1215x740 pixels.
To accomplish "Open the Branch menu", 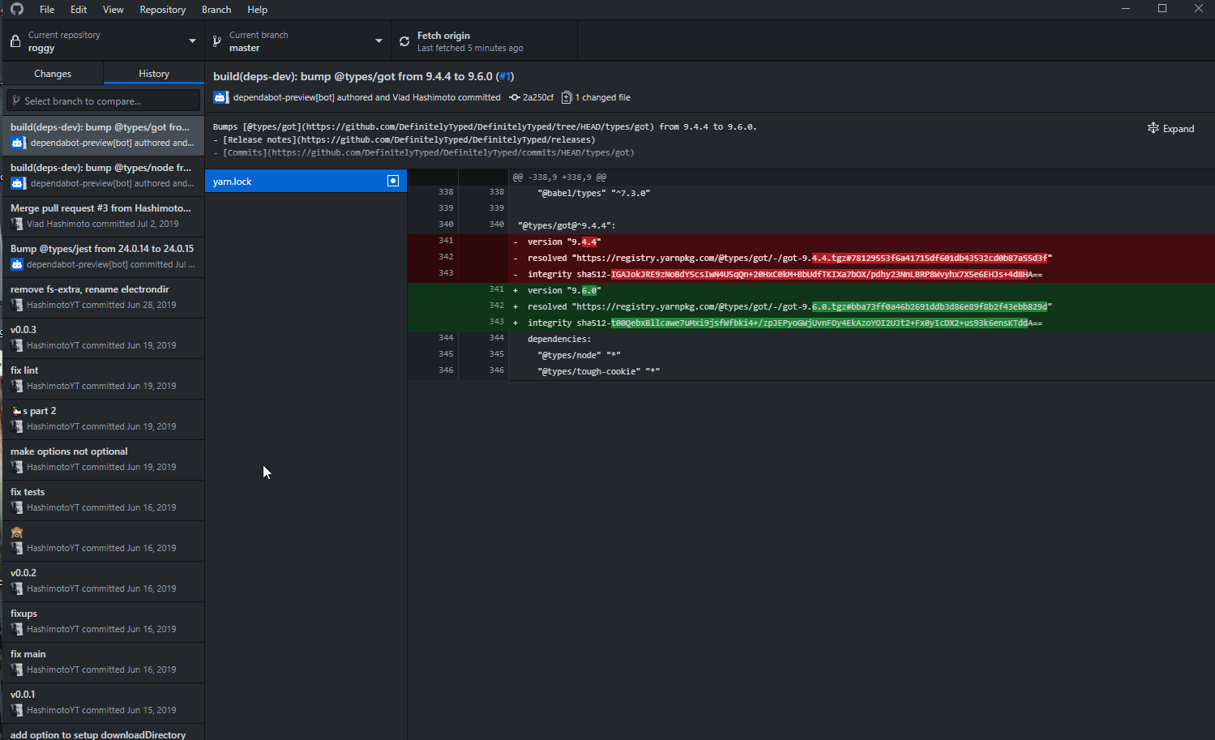I will click(x=216, y=10).
